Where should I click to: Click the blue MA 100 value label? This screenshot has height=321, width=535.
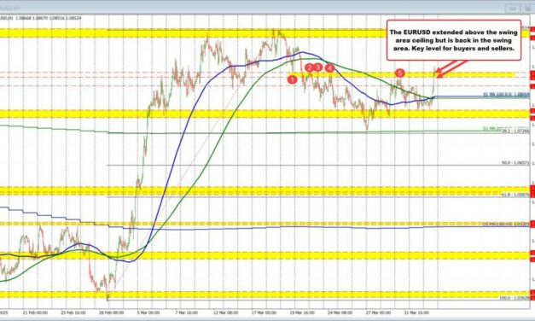[x=506, y=95]
